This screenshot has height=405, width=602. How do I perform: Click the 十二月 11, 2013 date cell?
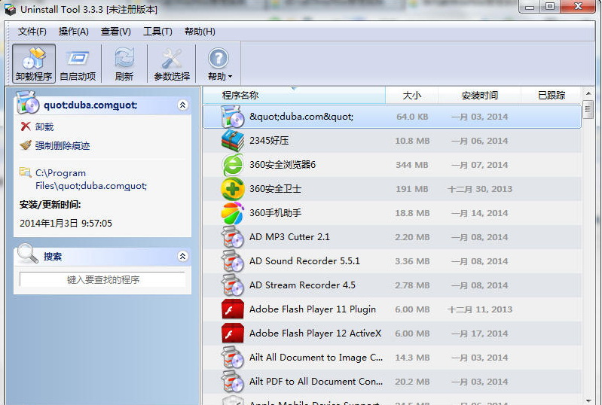[480, 309]
